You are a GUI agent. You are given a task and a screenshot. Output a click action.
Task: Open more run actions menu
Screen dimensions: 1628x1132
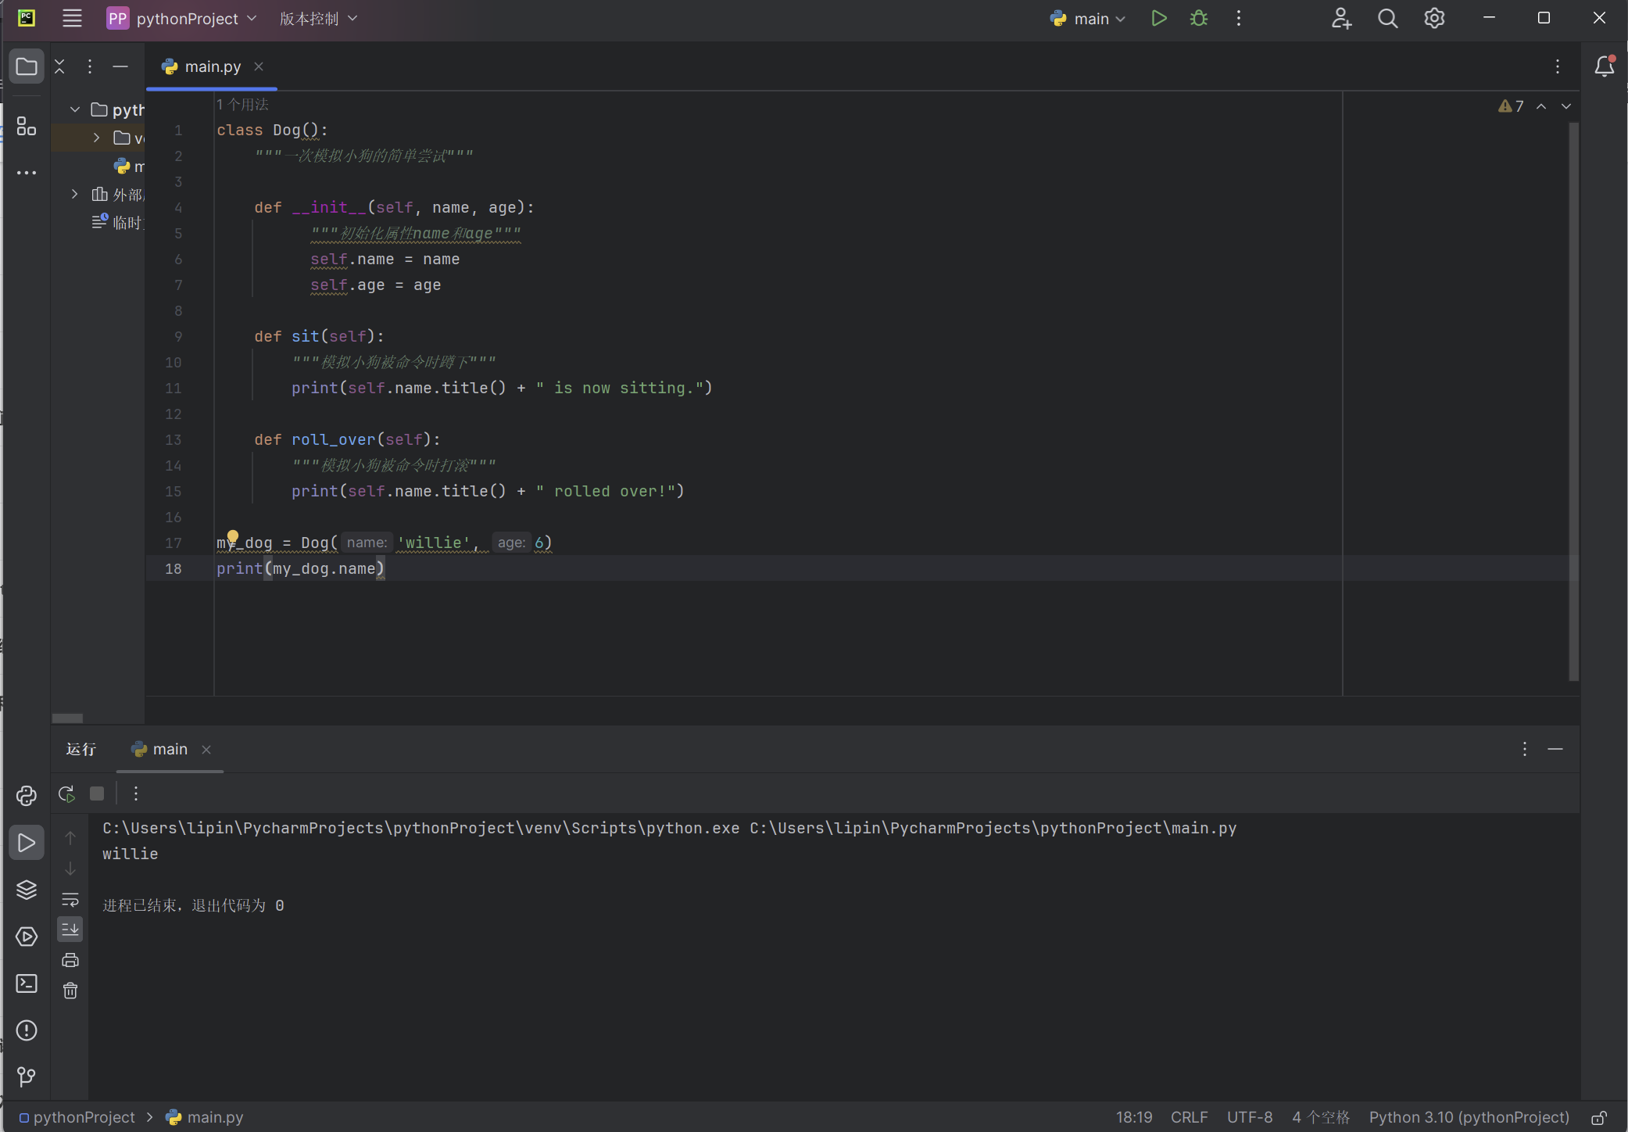coord(1239,18)
